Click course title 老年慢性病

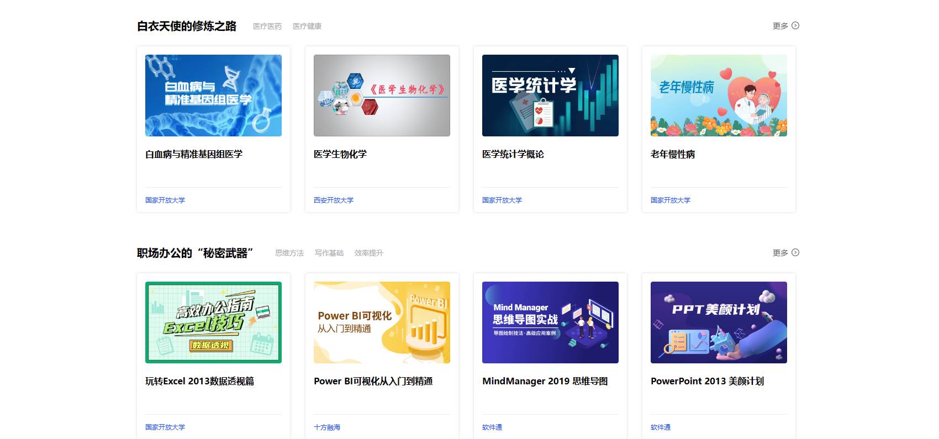673,155
